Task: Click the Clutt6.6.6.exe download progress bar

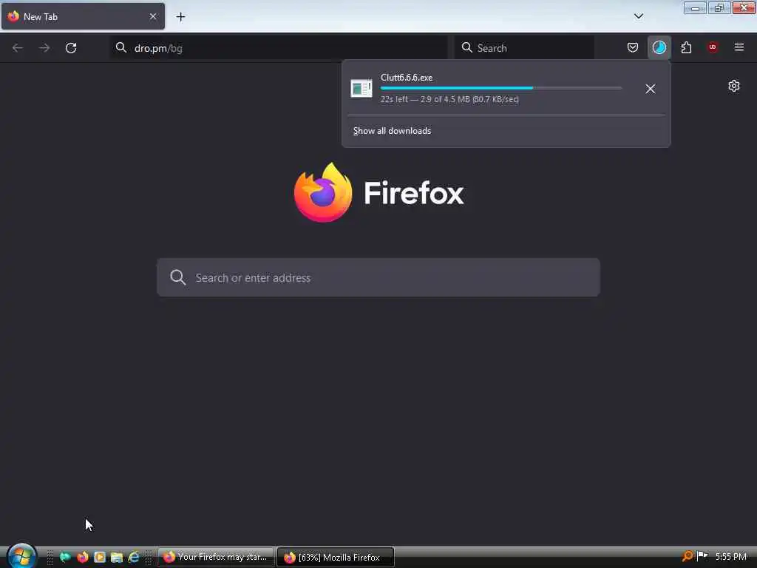Action: 501,88
